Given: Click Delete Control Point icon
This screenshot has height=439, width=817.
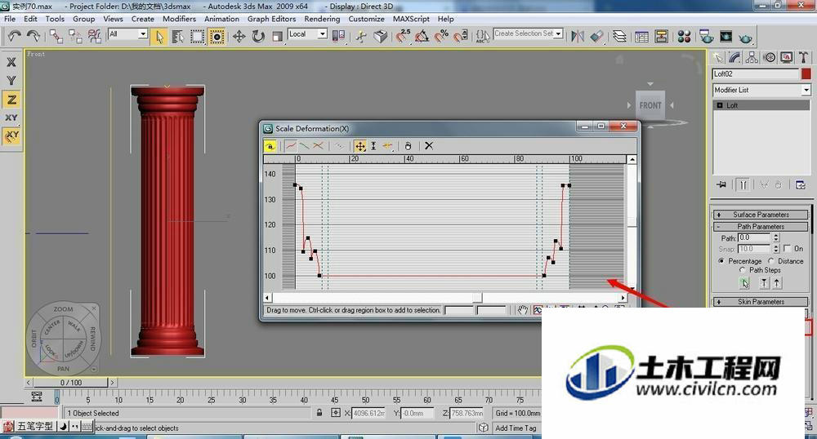Looking at the screenshot, I should coord(408,146).
